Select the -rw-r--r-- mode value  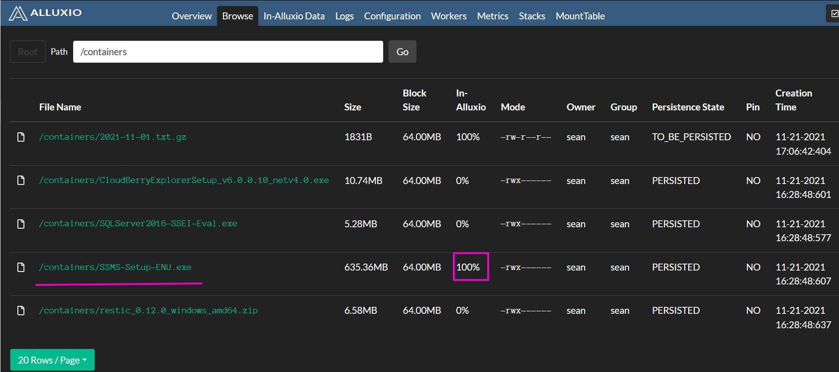click(526, 137)
